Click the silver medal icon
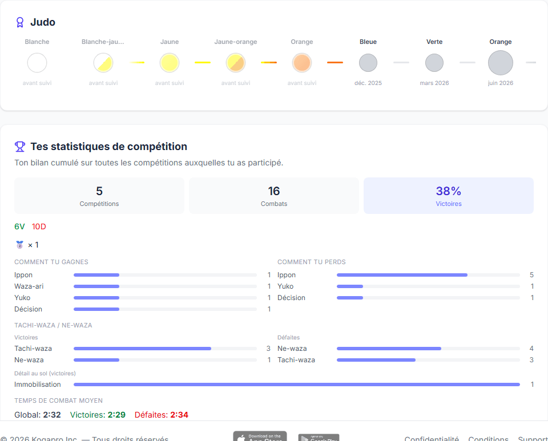 [19, 245]
